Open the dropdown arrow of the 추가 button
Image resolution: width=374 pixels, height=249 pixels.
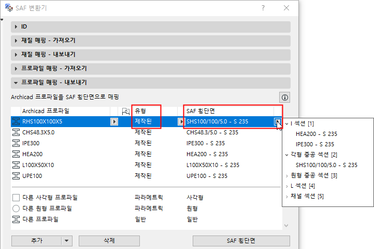tap(66, 241)
